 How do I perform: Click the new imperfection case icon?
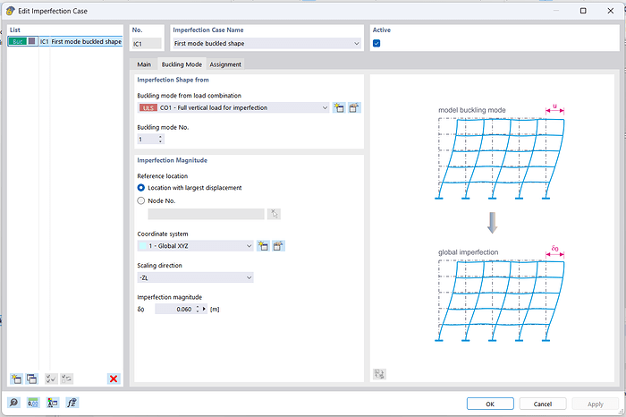coord(16,379)
